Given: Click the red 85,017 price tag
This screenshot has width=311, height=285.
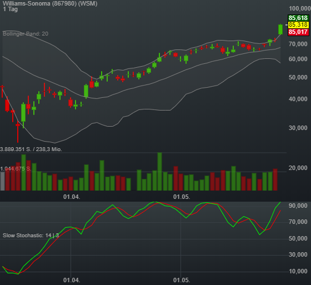Looking at the screenshot, I should click(x=298, y=32).
